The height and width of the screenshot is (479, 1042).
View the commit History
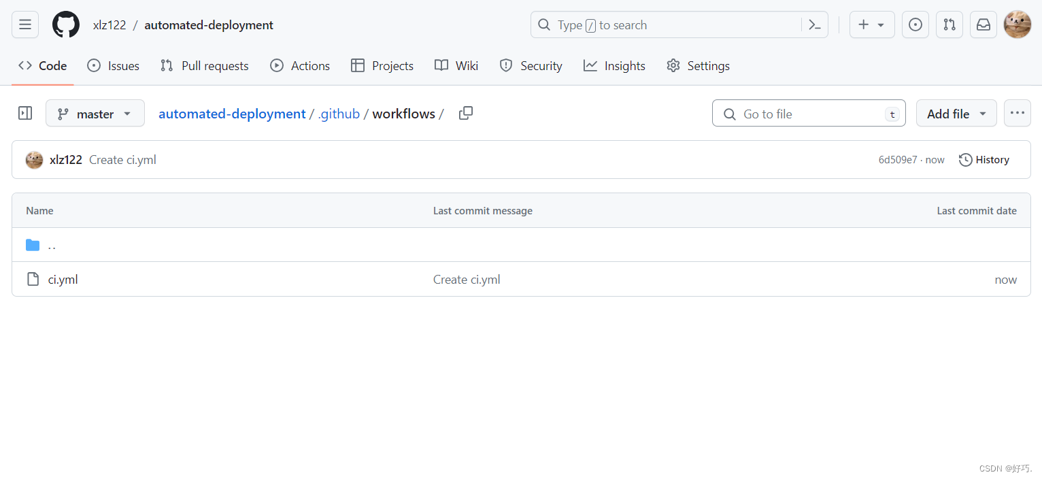pyautogui.click(x=984, y=160)
